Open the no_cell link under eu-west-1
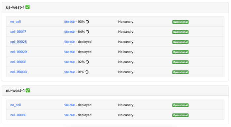 tap(16, 105)
